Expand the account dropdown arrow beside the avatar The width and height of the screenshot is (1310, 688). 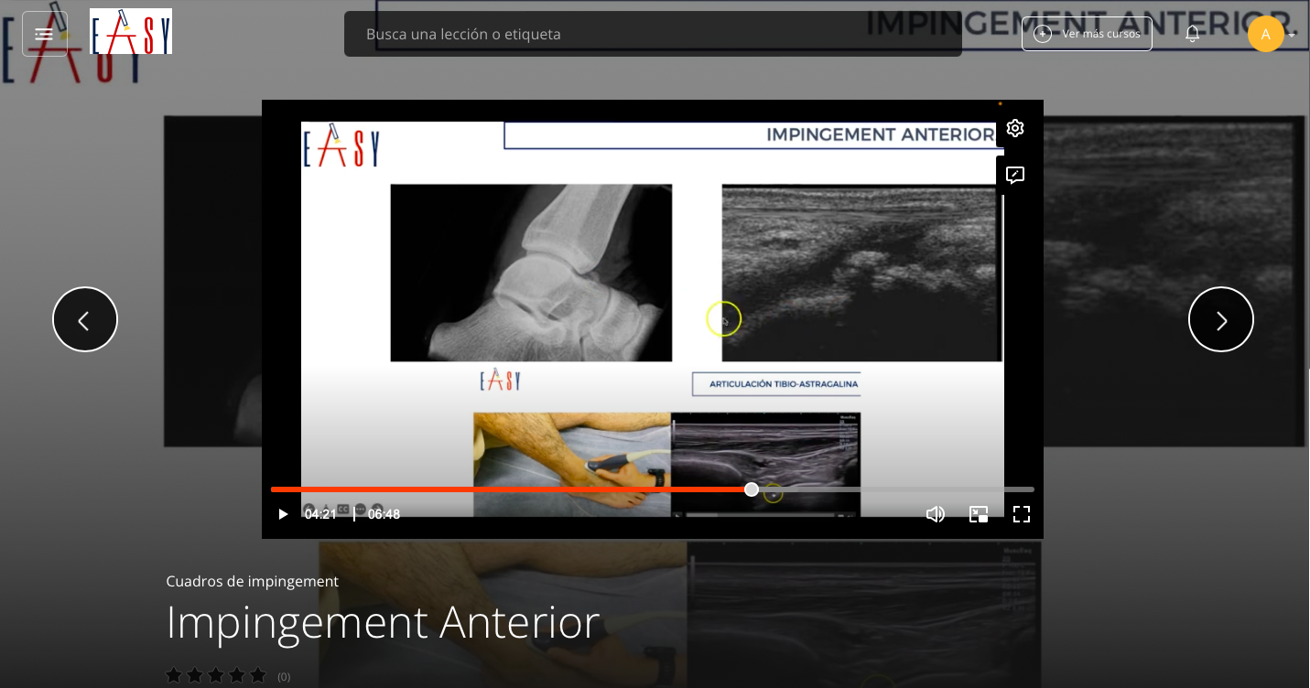pos(1293,36)
